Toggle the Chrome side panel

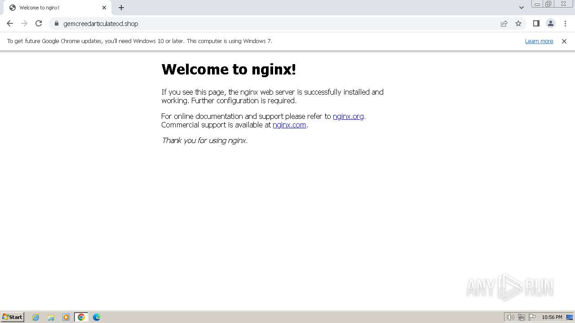click(536, 23)
